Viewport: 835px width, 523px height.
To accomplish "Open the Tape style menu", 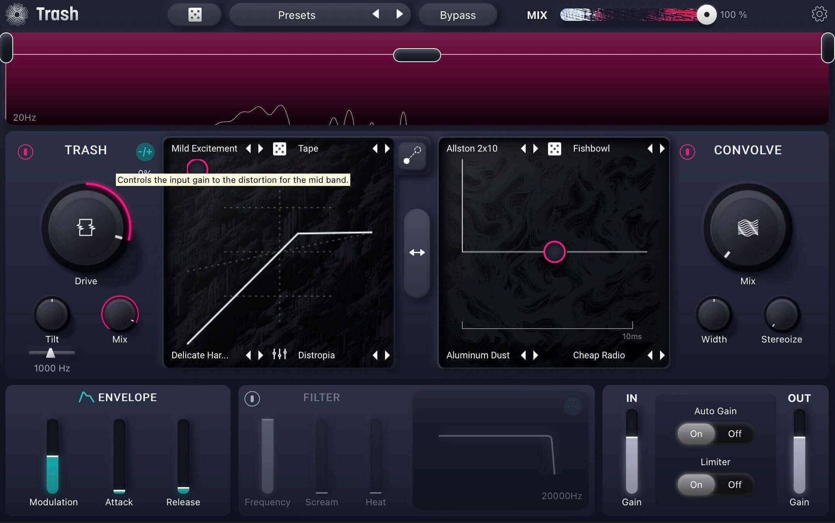I will pos(308,148).
